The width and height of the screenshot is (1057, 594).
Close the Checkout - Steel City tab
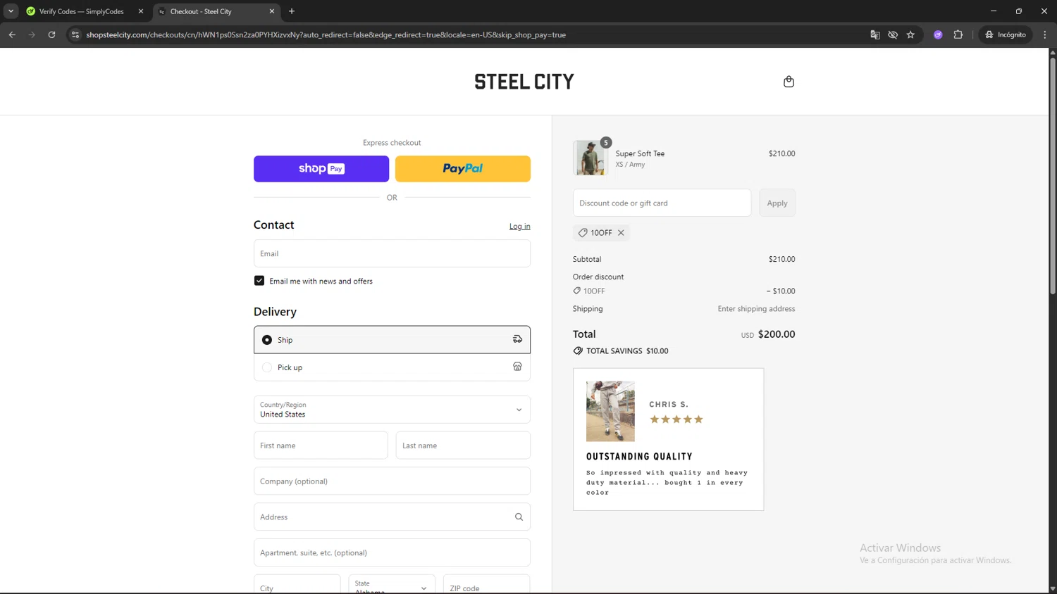coord(272,11)
